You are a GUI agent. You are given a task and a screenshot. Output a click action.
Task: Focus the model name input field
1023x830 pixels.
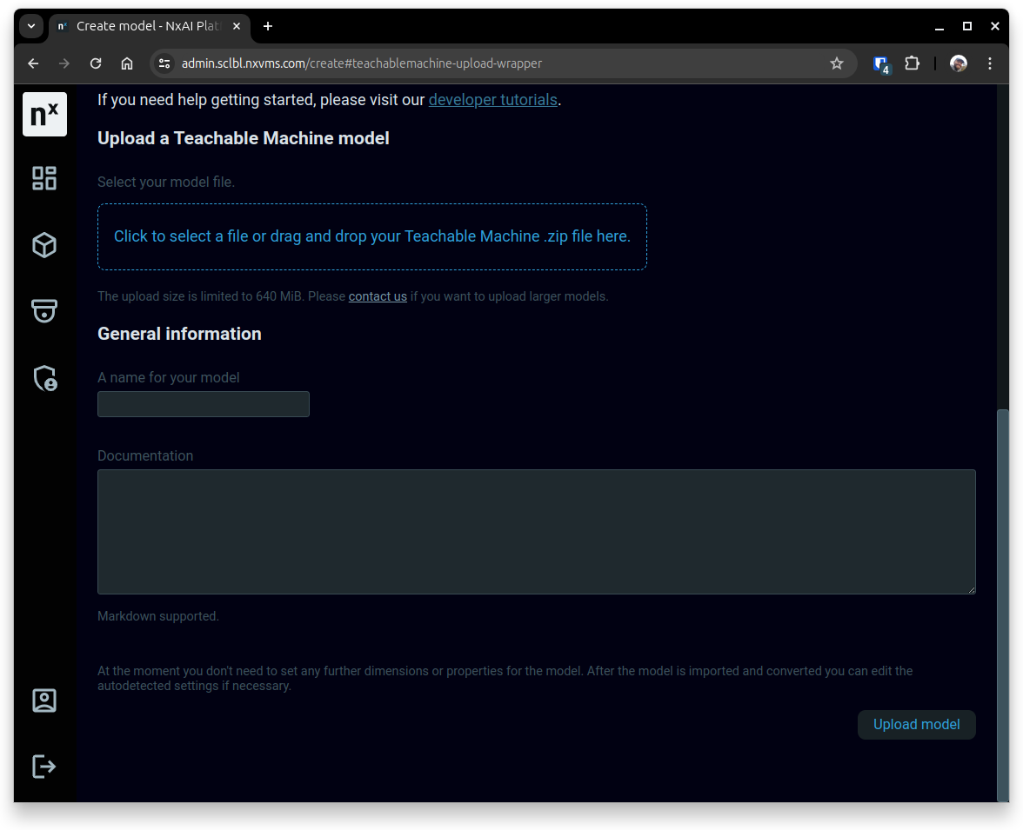203,404
